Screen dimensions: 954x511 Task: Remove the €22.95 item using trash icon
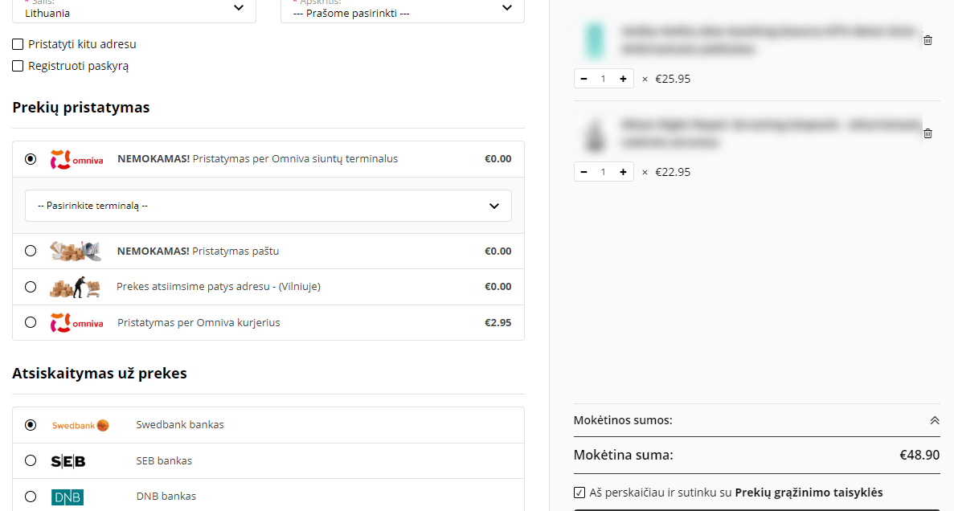click(x=927, y=133)
